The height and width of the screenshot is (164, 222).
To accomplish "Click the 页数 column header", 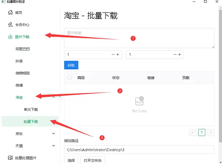I will [186, 78].
